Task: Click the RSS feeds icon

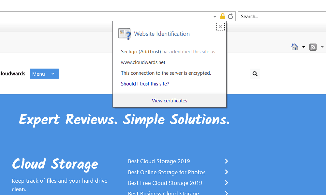Action: coord(313,47)
